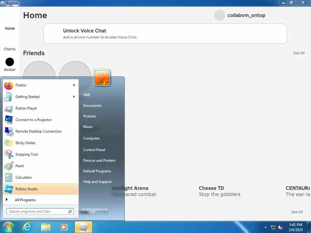Expand All Programs
The image size is (311, 233).
point(41,200)
